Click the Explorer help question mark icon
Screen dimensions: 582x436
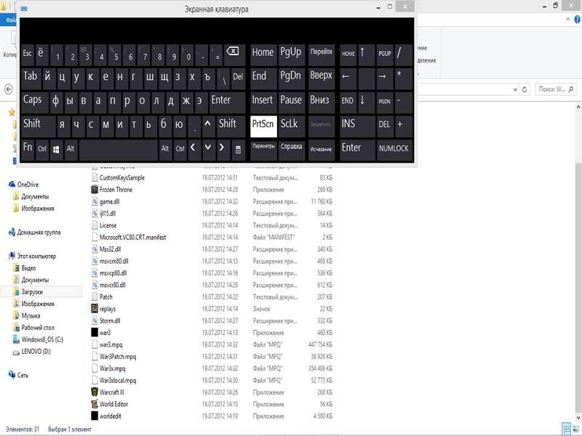[575, 20]
